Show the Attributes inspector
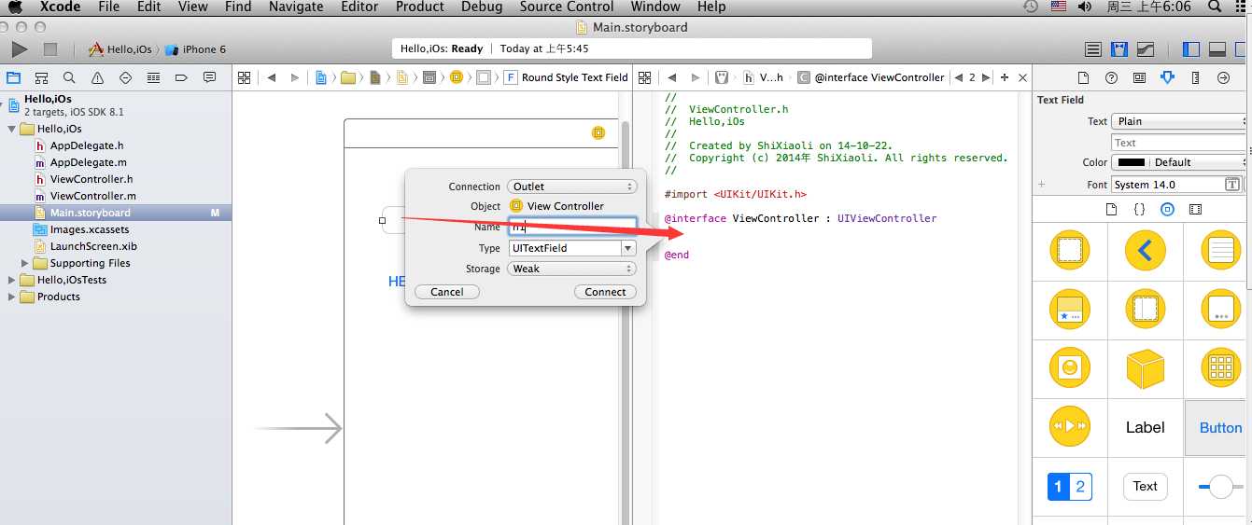 coord(1167,77)
